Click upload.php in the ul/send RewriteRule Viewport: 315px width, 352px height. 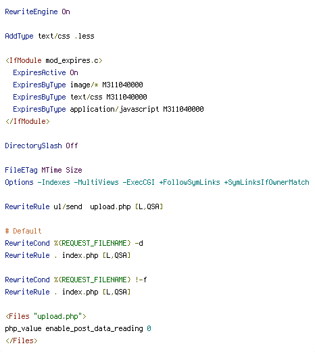110,206
